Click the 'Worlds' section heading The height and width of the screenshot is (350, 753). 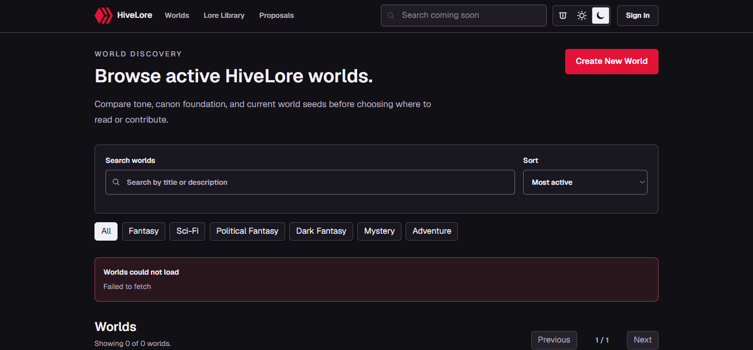tap(115, 327)
